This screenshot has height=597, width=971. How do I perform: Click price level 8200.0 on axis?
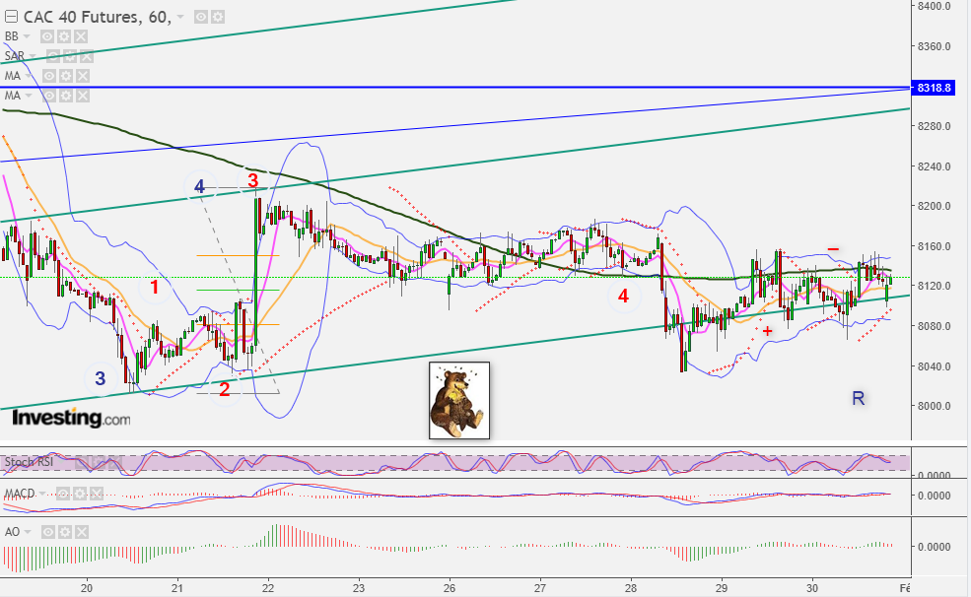pyautogui.click(x=934, y=206)
